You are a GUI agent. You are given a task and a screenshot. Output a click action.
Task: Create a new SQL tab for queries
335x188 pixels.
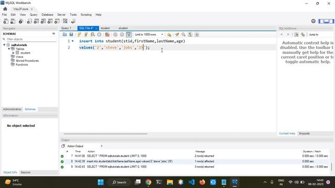(x=6, y=21)
